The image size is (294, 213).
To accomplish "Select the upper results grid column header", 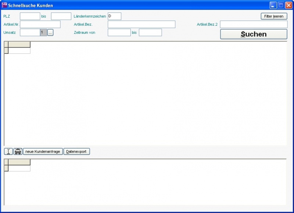I will 19,45.
